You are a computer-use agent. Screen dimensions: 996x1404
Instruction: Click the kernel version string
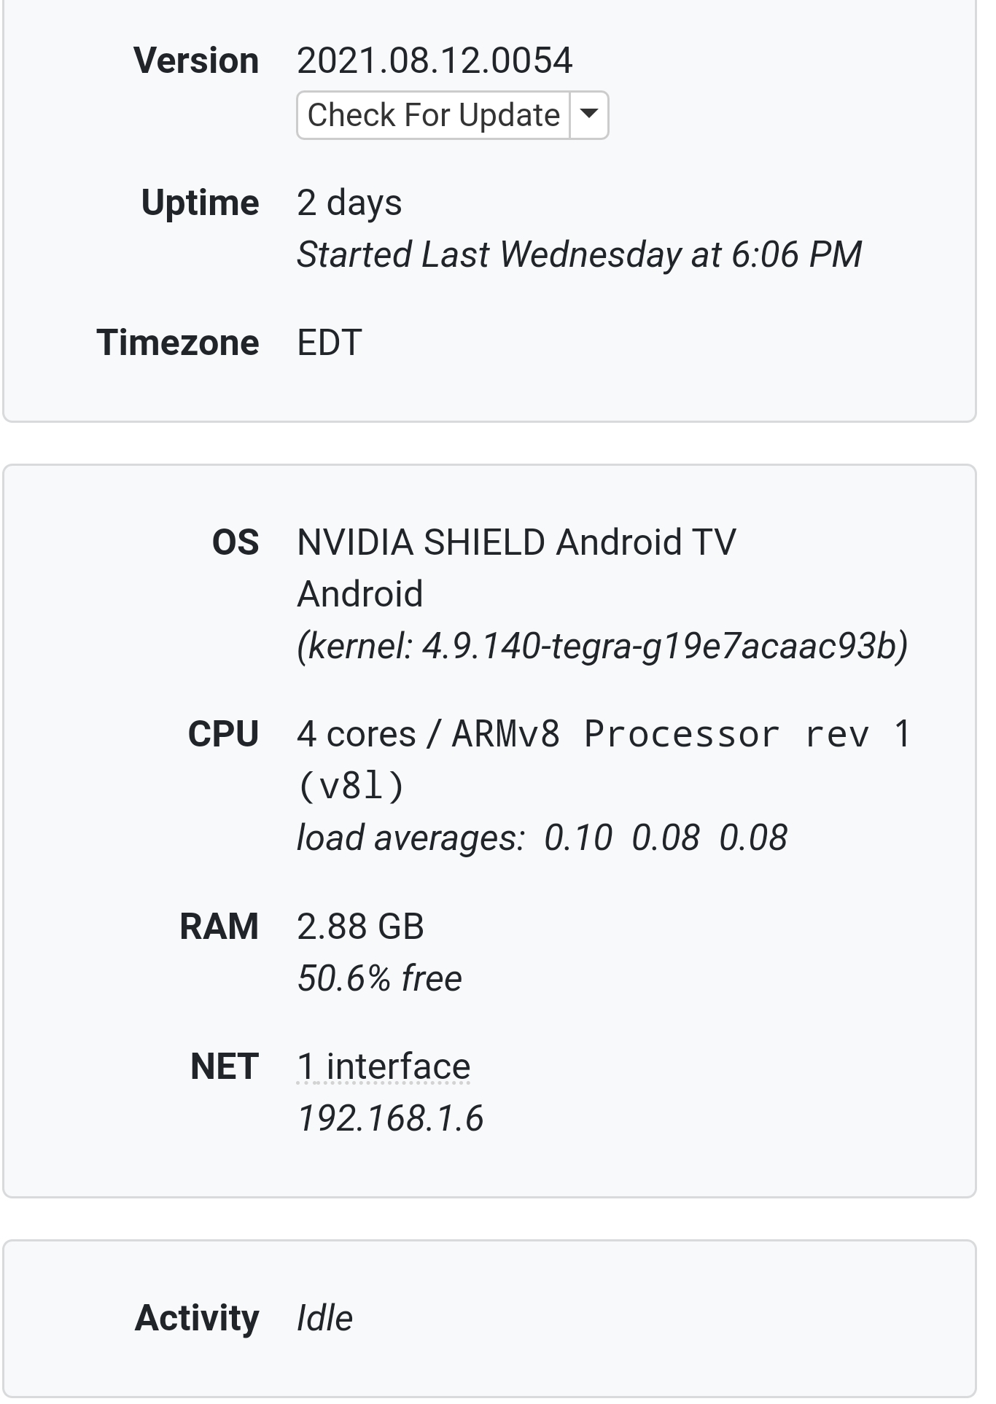point(602,646)
